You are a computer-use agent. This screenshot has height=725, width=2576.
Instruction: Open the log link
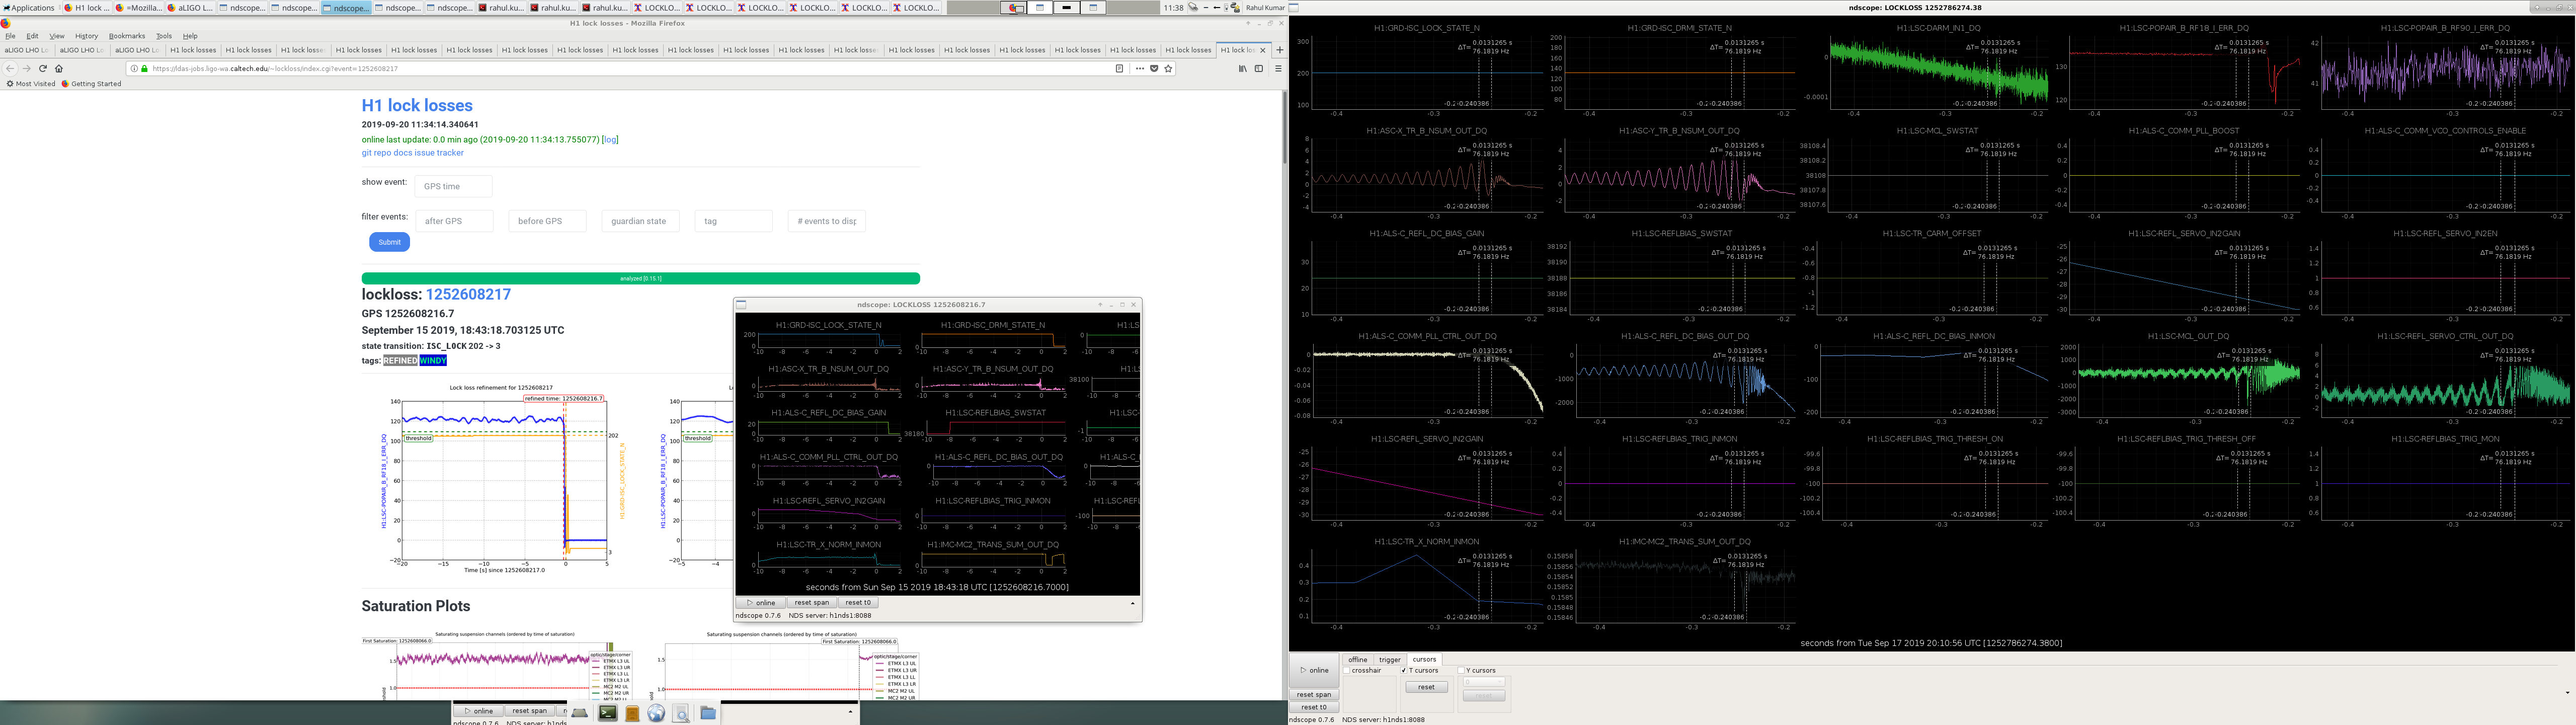click(x=610, y=139)
